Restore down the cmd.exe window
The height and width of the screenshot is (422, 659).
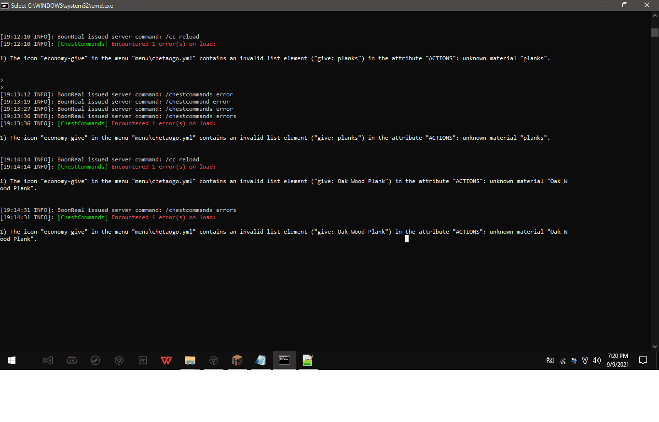625,5
